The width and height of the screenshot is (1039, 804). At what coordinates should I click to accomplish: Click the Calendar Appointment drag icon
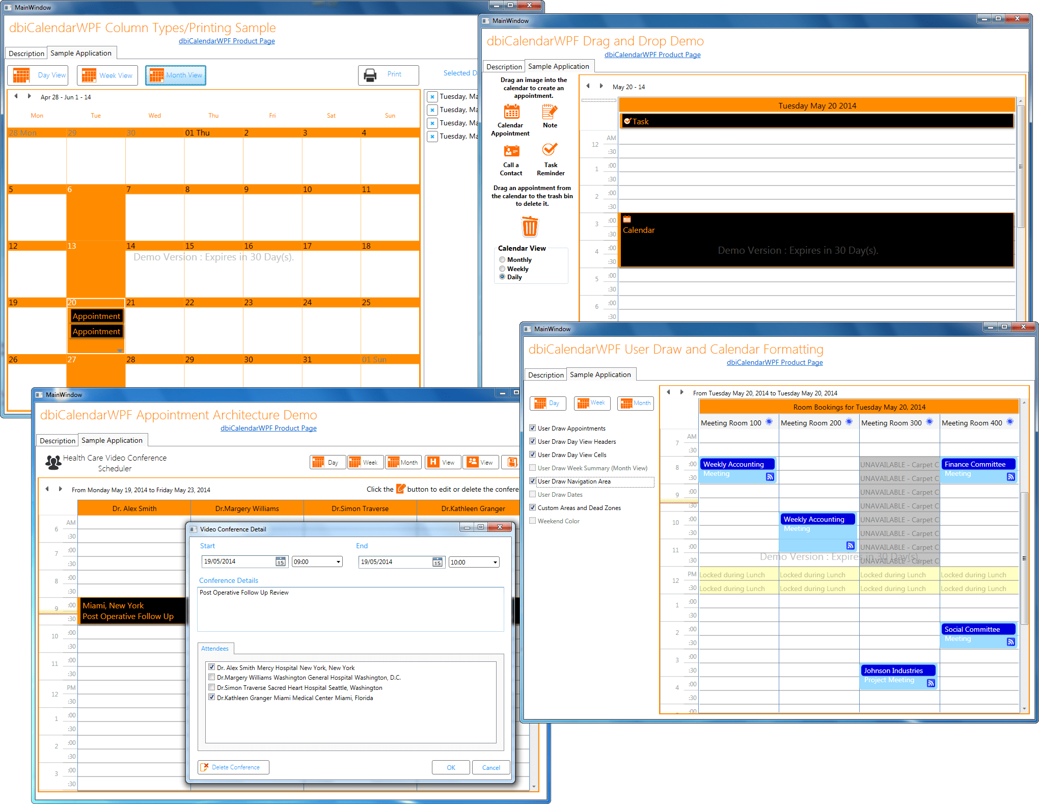tap(511, 112)
